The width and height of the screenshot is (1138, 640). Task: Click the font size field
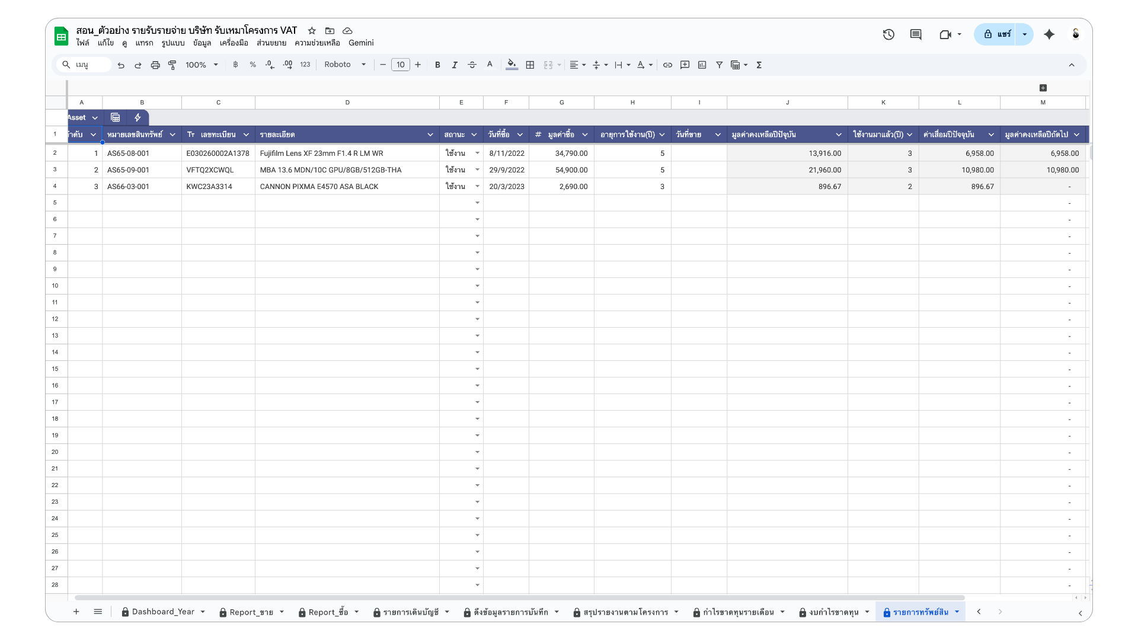click(x=401, y=65)
